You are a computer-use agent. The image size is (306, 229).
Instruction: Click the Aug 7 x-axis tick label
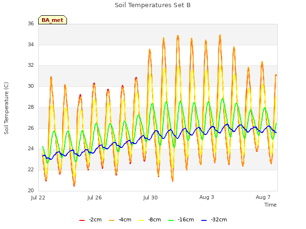[263, 197]
